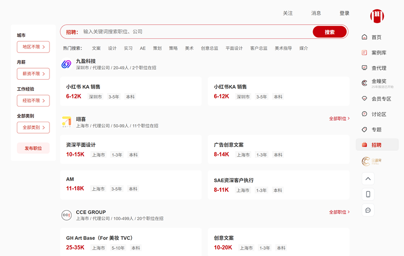Viewport: 404px width, 256px height.
Task: Go to 首页 sidebar label
Action: 376,37
